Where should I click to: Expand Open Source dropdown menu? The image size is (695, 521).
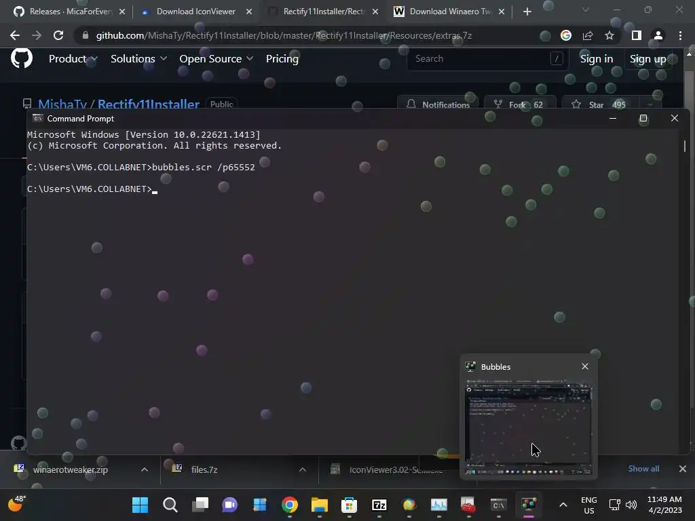[217, 58]
